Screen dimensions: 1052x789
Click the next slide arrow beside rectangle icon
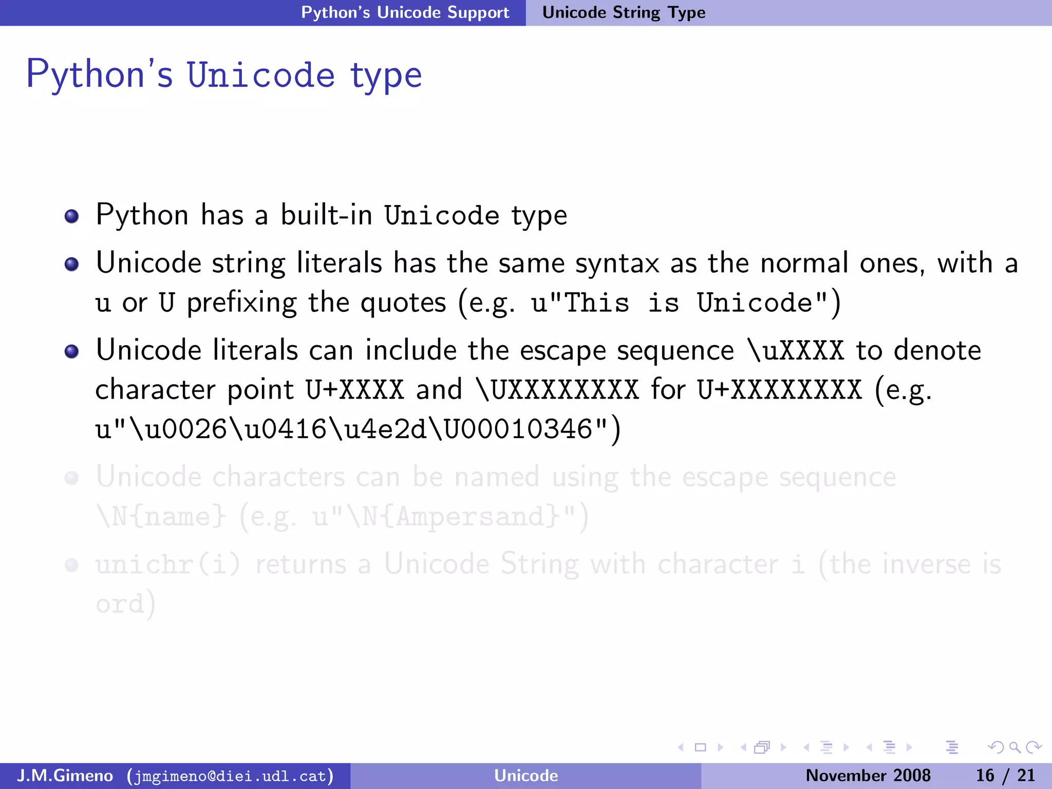[720, 747]
